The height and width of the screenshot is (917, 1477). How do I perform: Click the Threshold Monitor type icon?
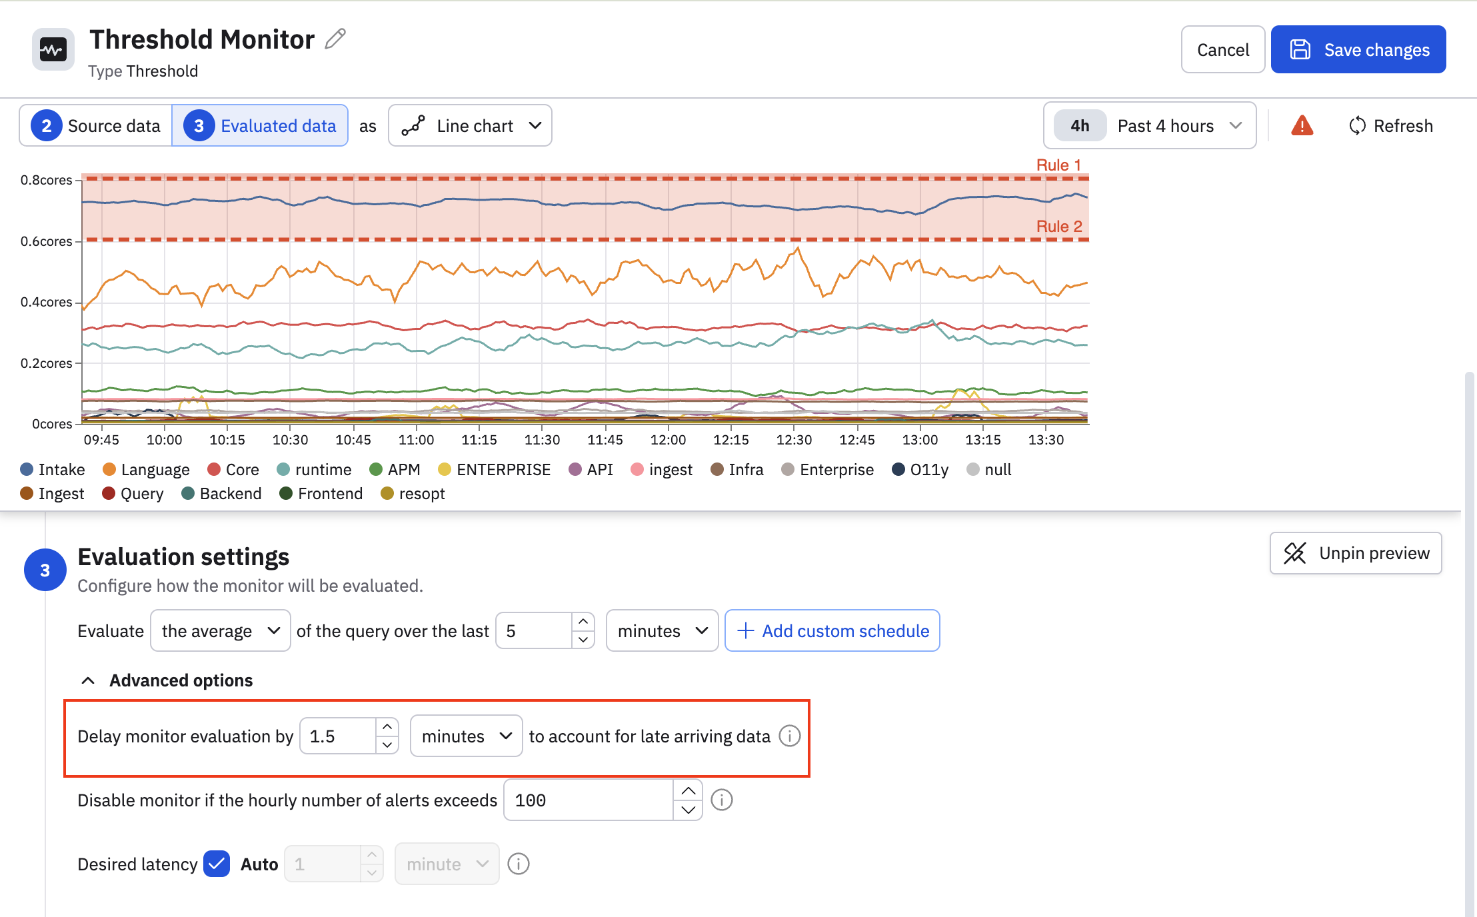pyautogui.click(x=53, y=50)
